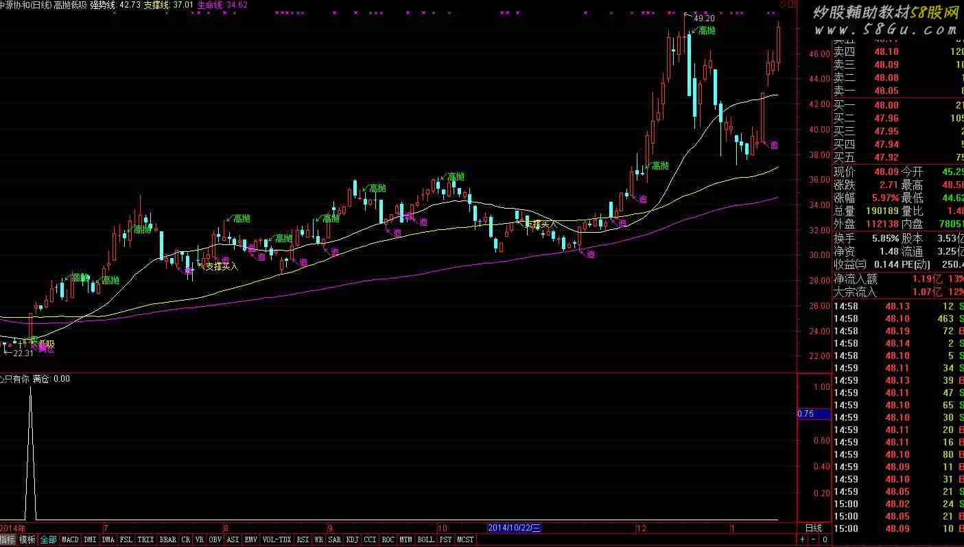Switch to the 模板 tab

27,540
